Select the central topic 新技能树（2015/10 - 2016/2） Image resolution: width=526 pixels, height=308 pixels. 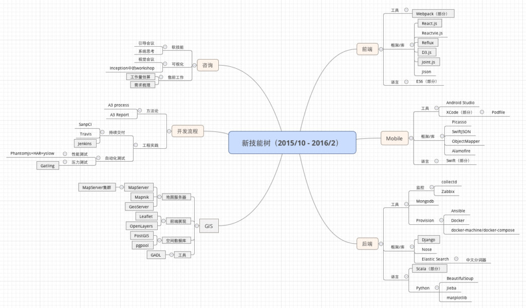(291, 143)
